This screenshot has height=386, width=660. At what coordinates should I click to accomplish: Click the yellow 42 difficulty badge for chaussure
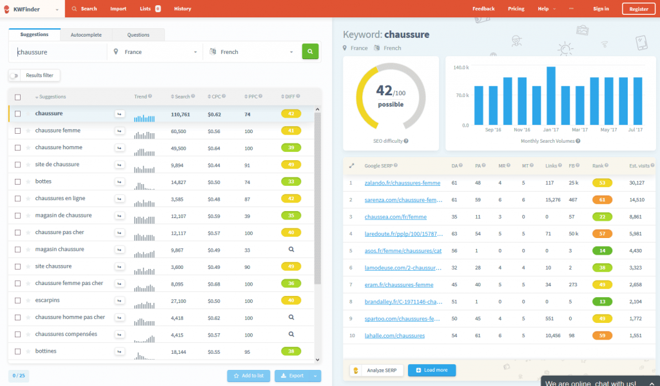point(291,114)
